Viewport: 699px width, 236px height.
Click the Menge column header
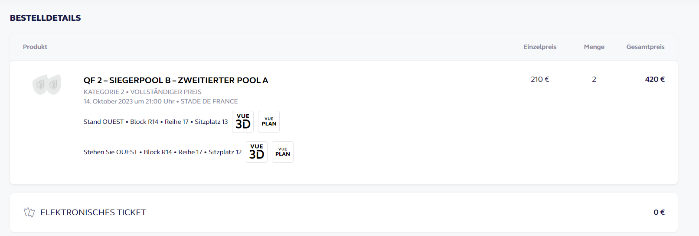pyautogui.click(x=594, y=47)
